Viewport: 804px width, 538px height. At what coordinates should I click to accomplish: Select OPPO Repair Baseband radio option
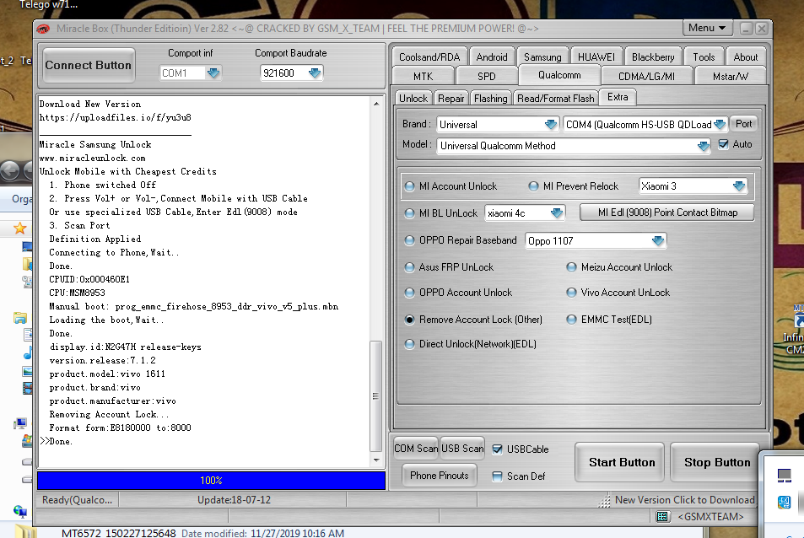[410, 240]
